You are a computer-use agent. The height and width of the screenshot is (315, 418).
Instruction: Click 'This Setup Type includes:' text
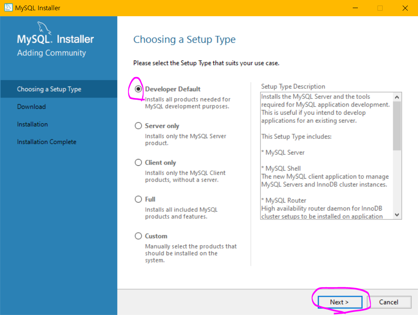point(296,136)
